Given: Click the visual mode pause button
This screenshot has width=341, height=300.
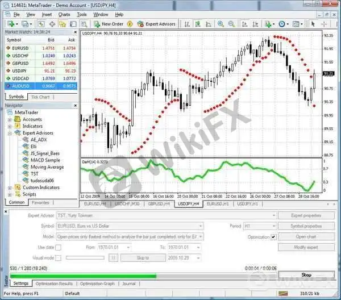Looking at the screenshot, I should click(x=113, y=258).
